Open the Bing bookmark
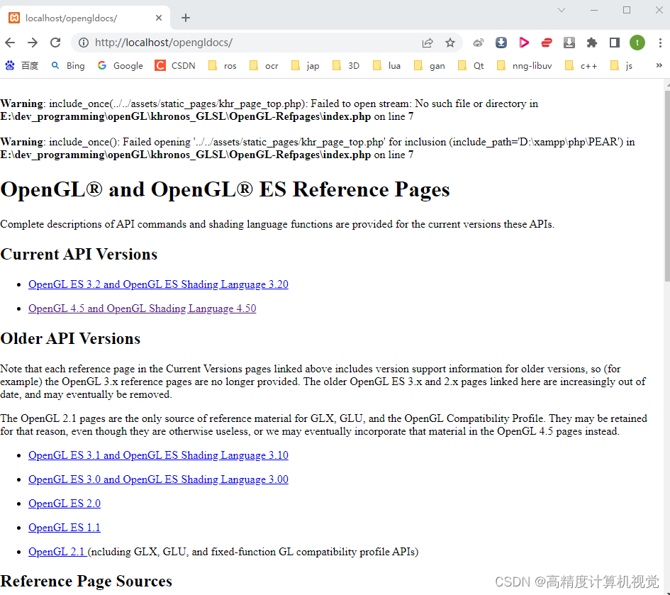 coord(68,65)
